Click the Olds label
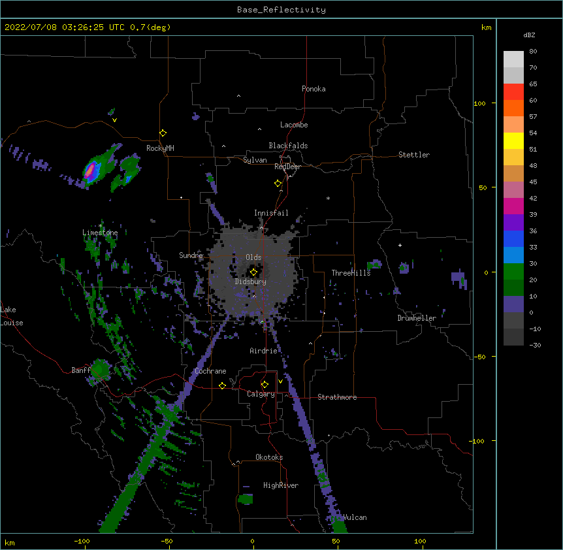563x550 pixels. [253, 257]
